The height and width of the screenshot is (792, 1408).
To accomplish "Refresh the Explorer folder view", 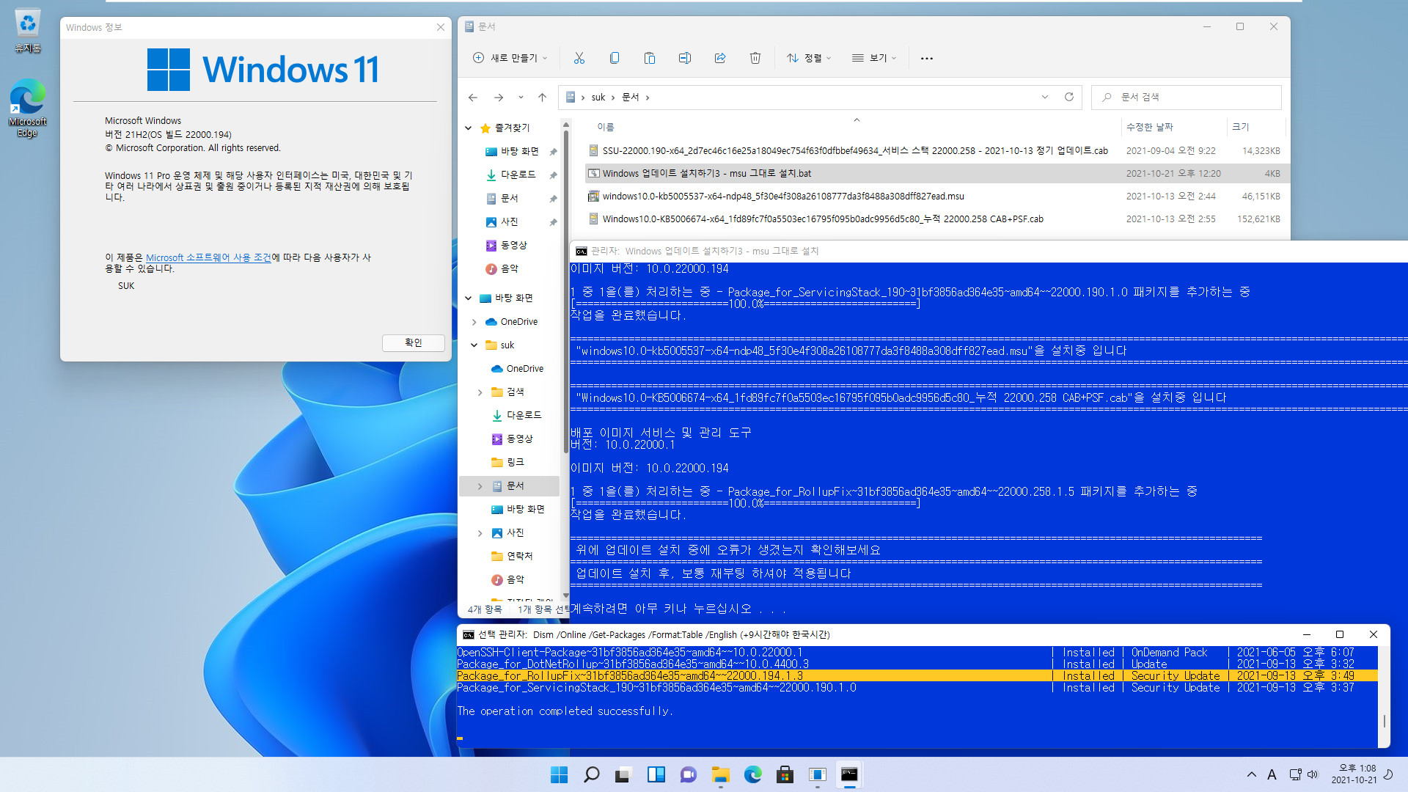I will click(x=1069, y=97).
